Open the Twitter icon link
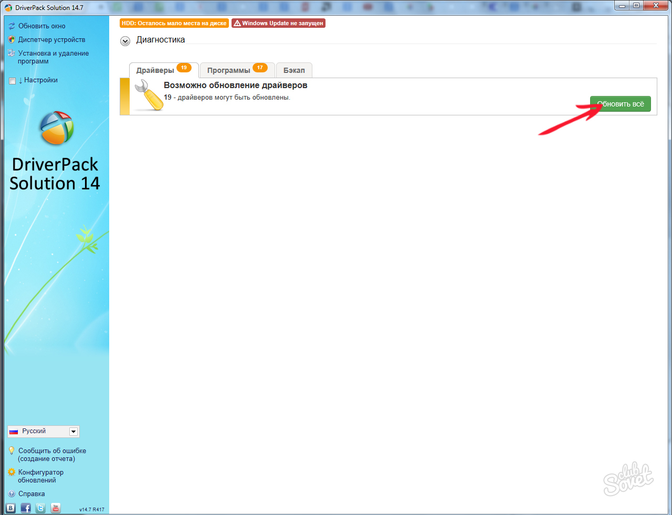 (x=40, y=508)
